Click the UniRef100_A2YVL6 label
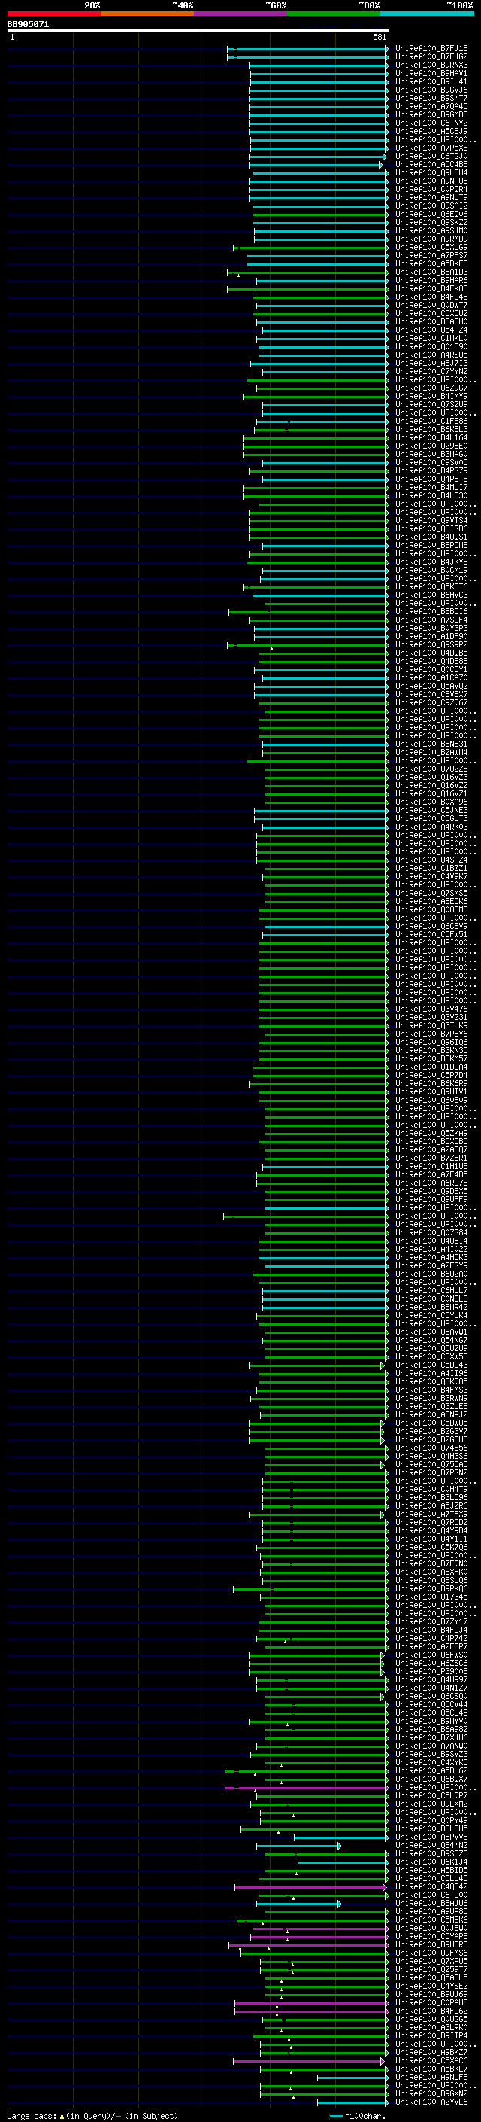Viewport: 481px width, 2122px height. click(431, 2102)
